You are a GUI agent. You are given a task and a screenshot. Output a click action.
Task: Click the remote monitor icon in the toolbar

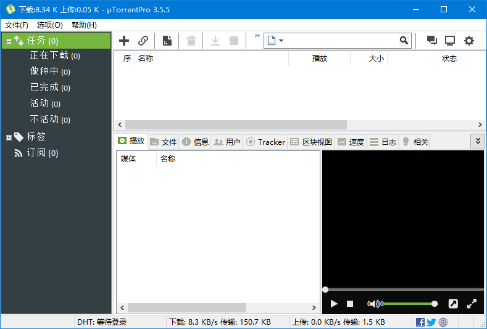(450, 41)
